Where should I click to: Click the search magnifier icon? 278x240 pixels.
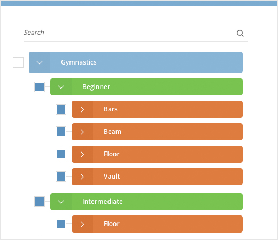pos(240,33)
